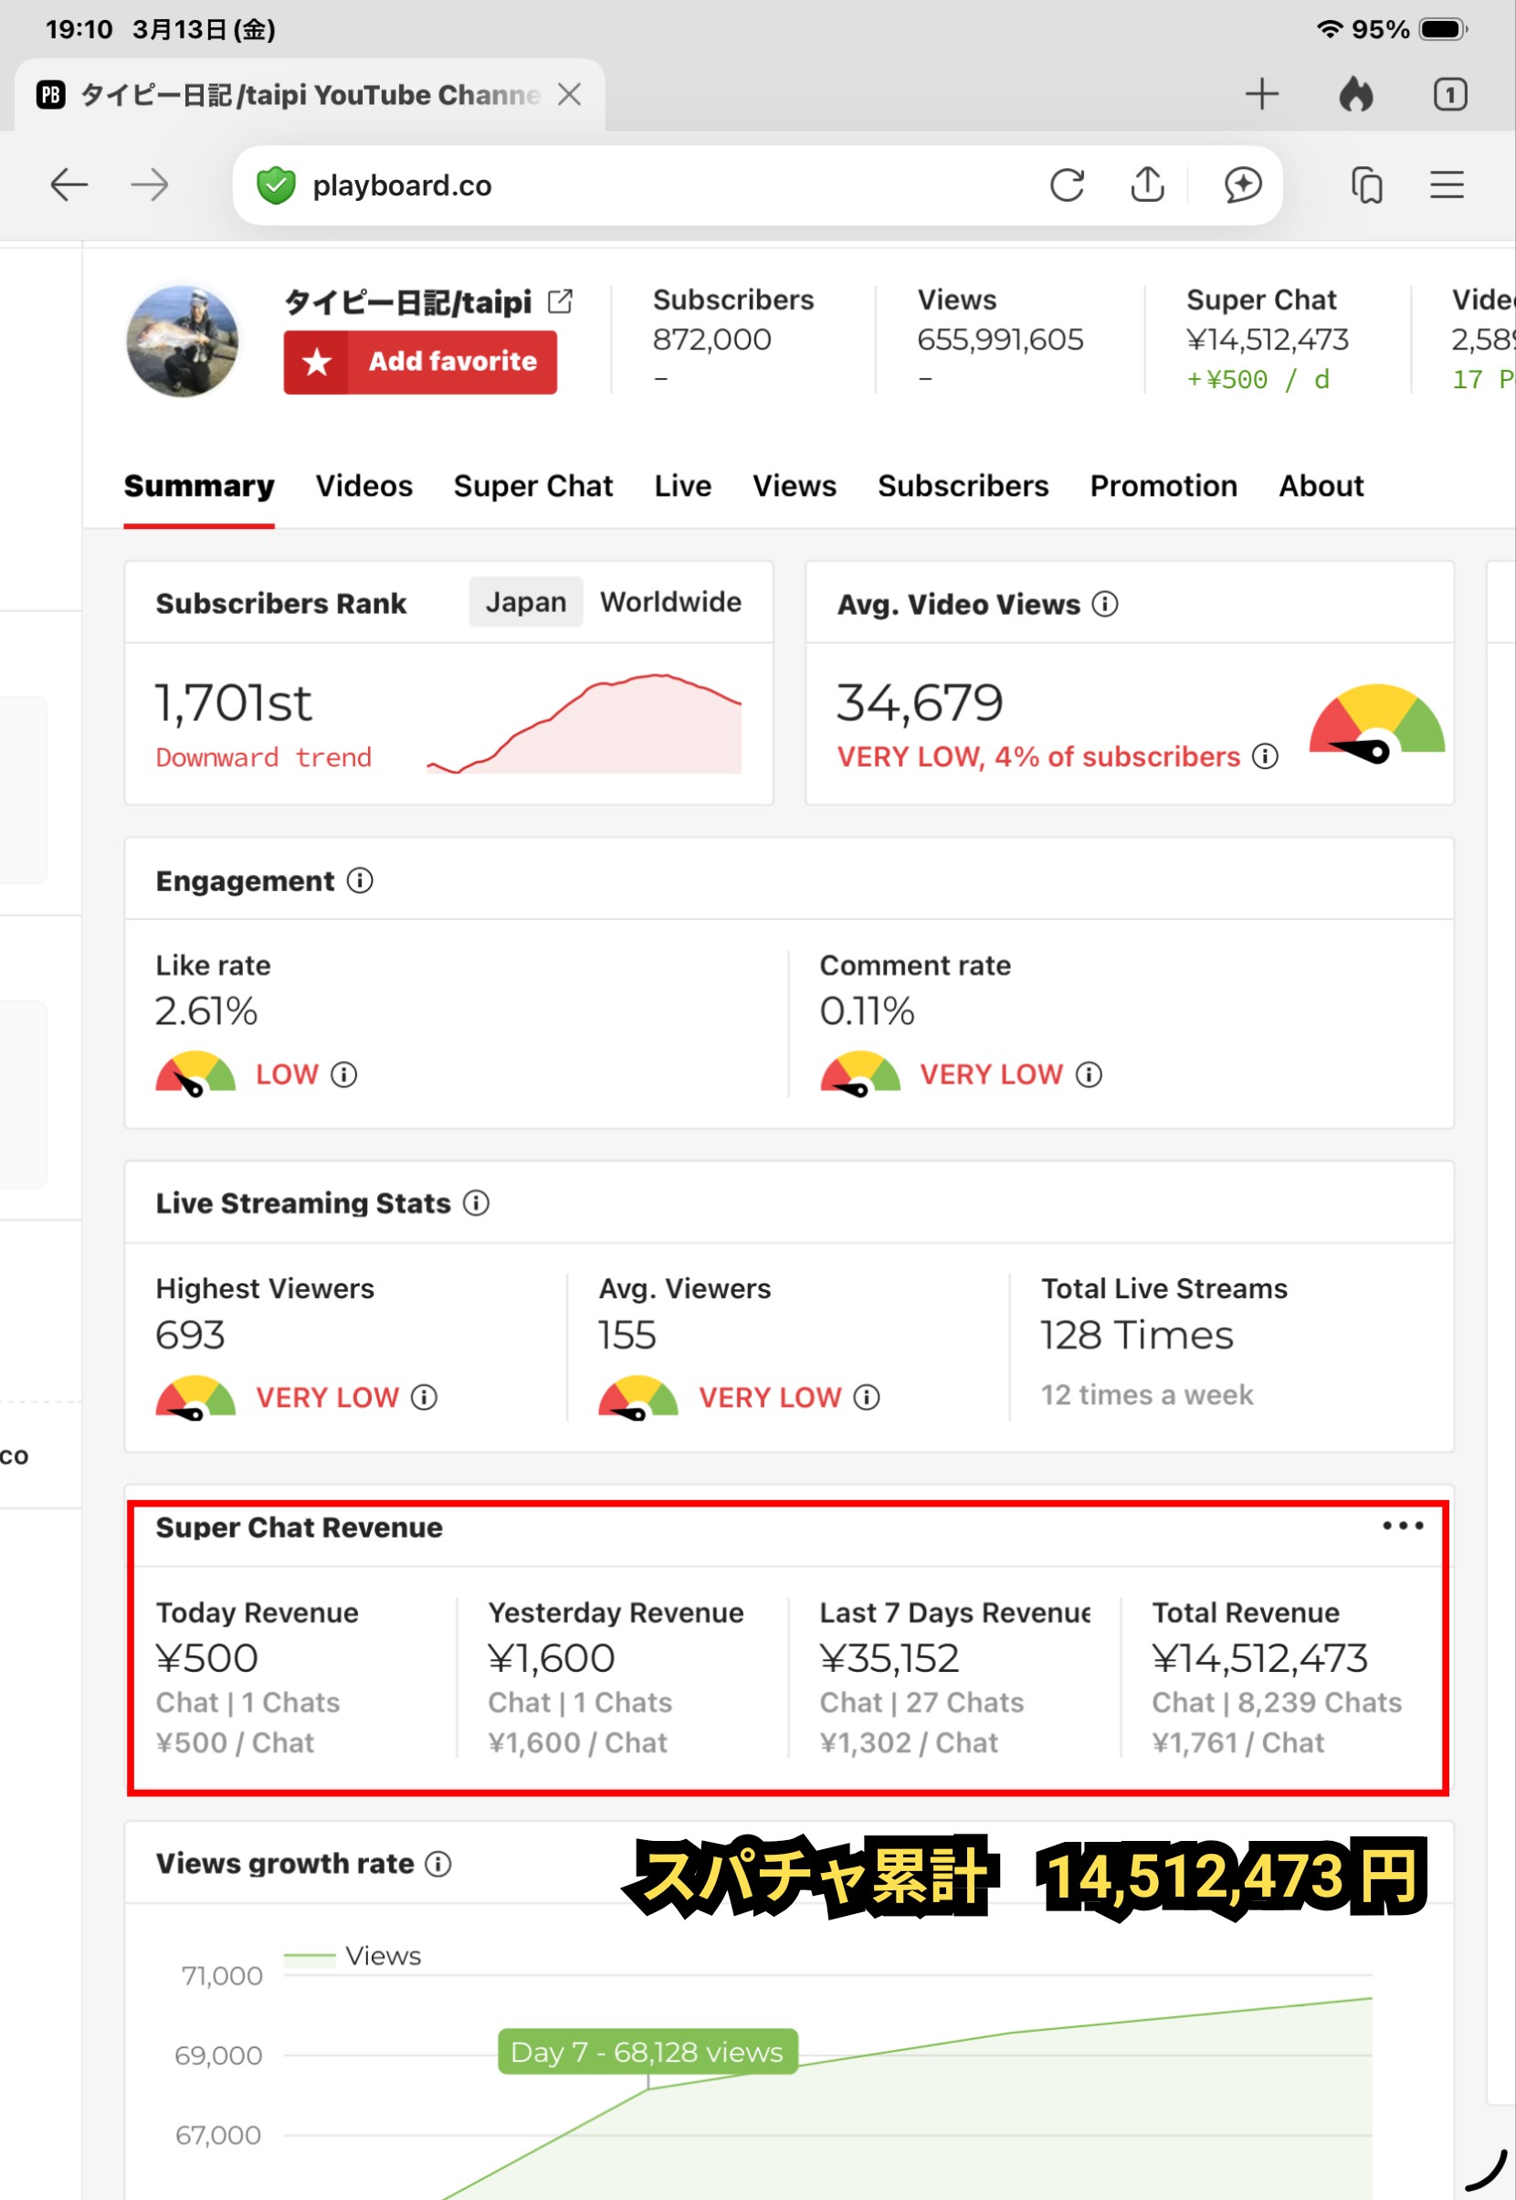Switch to the Videos tab
The width and height of the screenshot is (1516, 2200).
coord(363,487)
